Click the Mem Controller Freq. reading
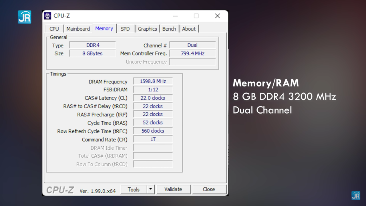The image size is (366, 206). point(192,53)
